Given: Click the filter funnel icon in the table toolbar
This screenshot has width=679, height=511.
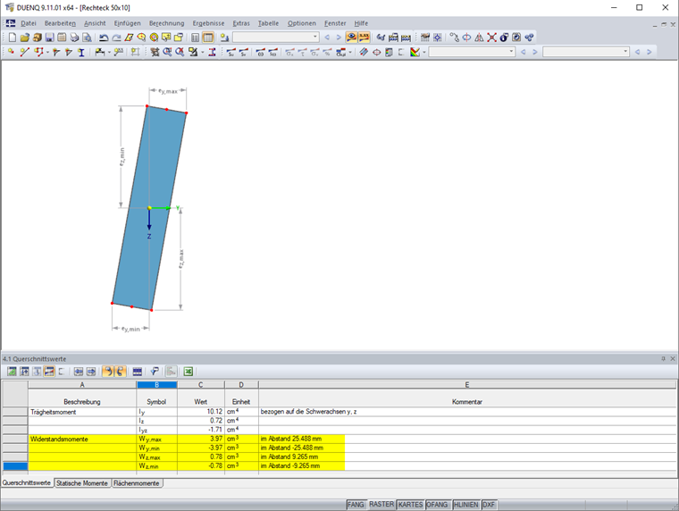Looking at the screenshot, I should pos(155,372).
